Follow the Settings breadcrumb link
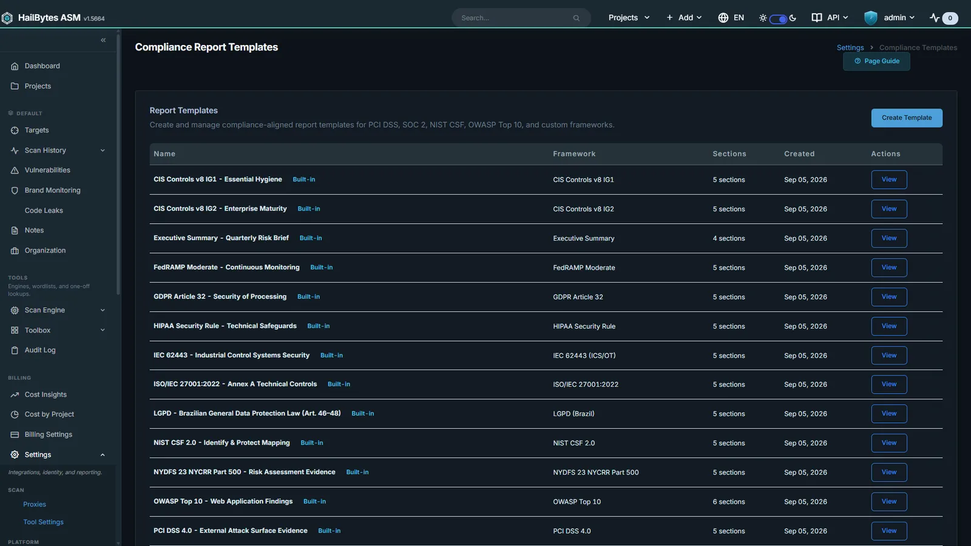This screenshot has width=971, height=546. (x=850, y=47)
